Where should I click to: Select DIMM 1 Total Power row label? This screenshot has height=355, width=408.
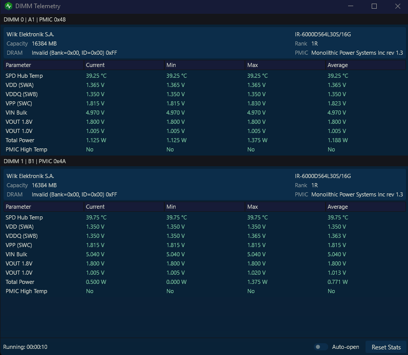coord(20,282)
